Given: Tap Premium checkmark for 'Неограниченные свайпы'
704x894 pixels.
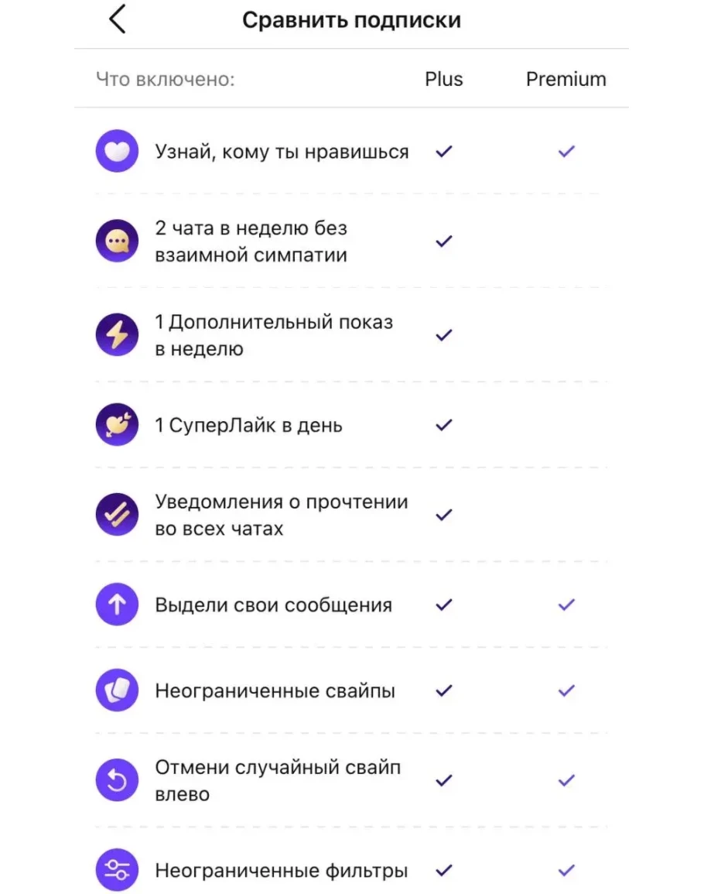Looking at the screenshot, I should (566, 690).
